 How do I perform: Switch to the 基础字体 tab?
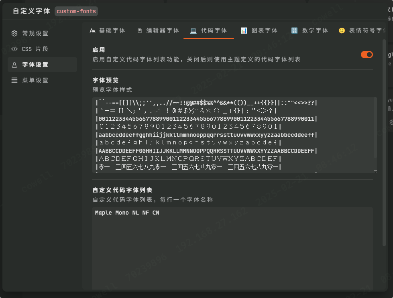click(x=108, y=30)
